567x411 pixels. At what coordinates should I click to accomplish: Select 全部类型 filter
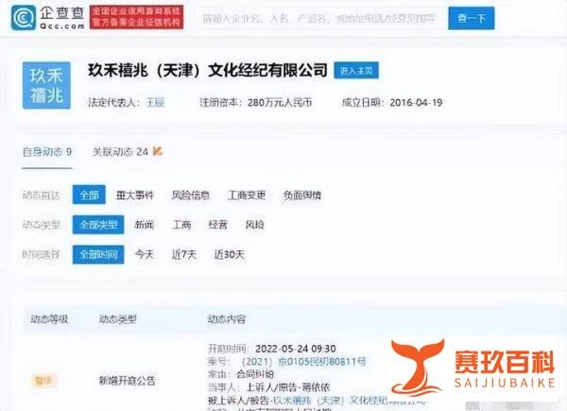pos(98,225)
